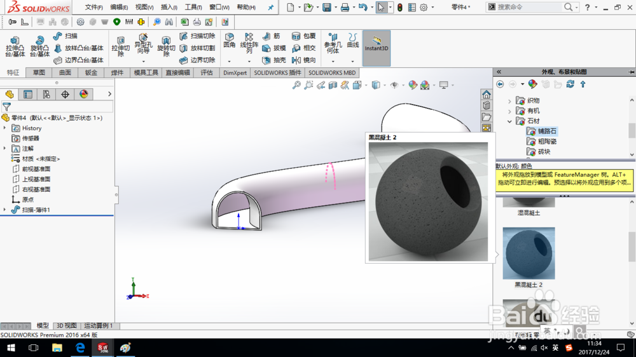
Task: Open the 文件(F) menu
Action: click(93, 7)
